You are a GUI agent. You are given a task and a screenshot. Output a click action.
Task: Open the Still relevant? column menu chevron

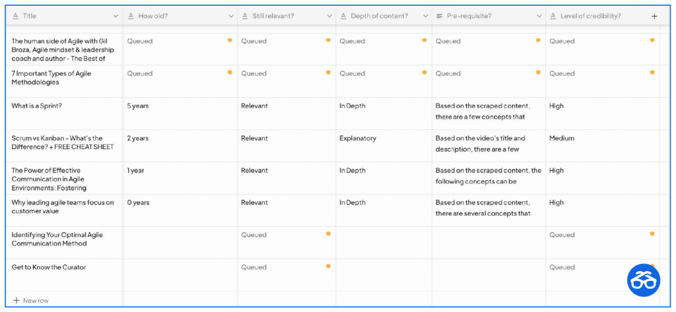(x=329, y=16)
